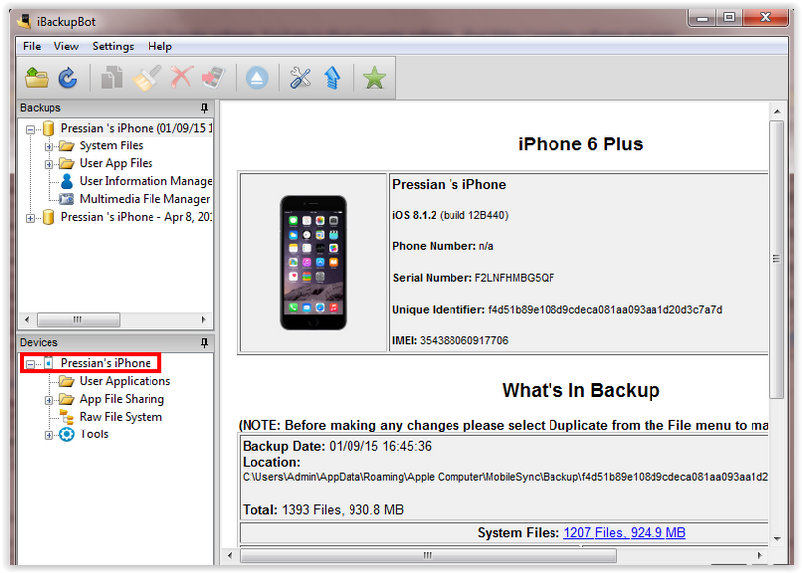The width and height of the screenshot is (802, 573).
Task: Click the Multimedia File Manager icon
Action: pos(67,199)
